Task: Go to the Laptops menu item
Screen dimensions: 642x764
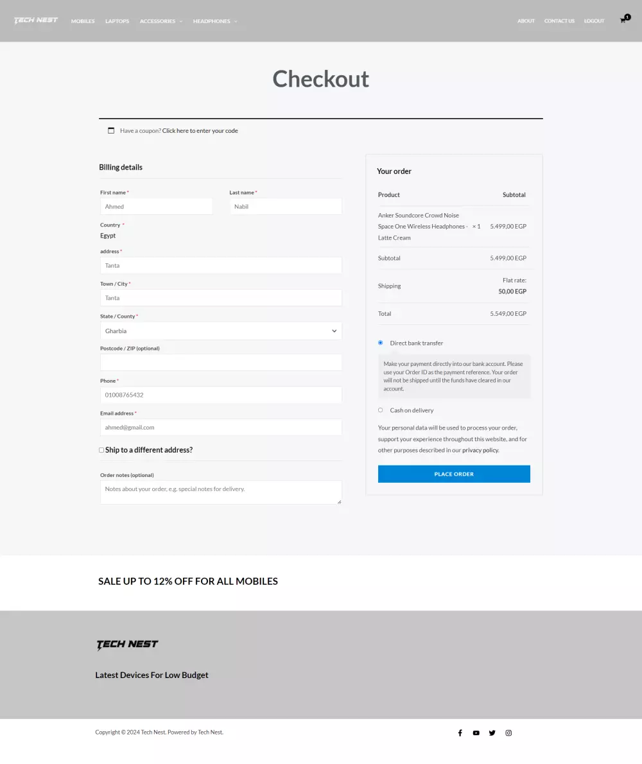Action: (117, 21)
